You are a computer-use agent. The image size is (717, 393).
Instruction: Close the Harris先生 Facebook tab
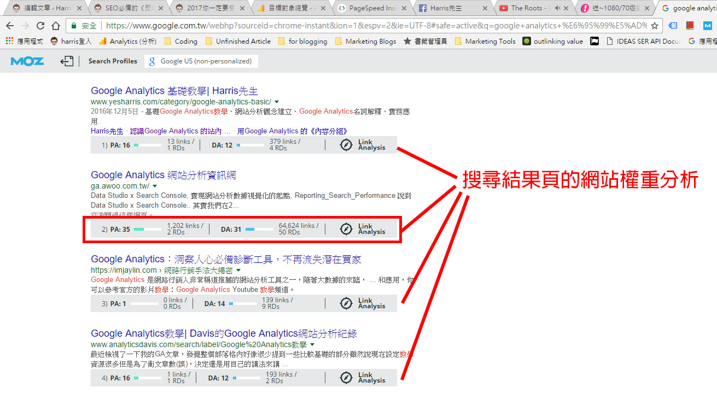pyautogui.click(x=485, y=8)
